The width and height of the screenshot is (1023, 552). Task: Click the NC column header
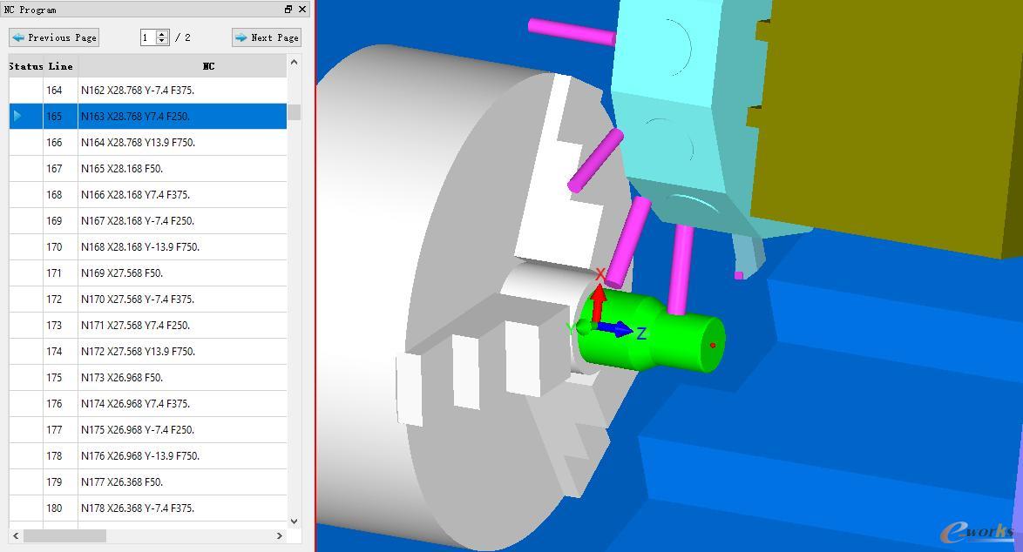click(x=209, y=66)
